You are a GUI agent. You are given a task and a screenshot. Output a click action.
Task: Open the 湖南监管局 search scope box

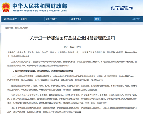click(x=81, y=19)
